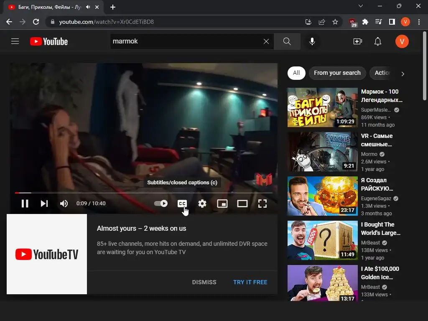The height and width of the screenshot is (321, 428).
Task: Close the Баги, Приколы, Фейлы tab
Action: [x=97, y=7]
